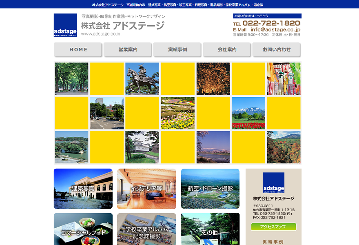Screen dimensions: 359x245
Task: Click the colorful Tanabata streamers photo
Action: [284, 79]
